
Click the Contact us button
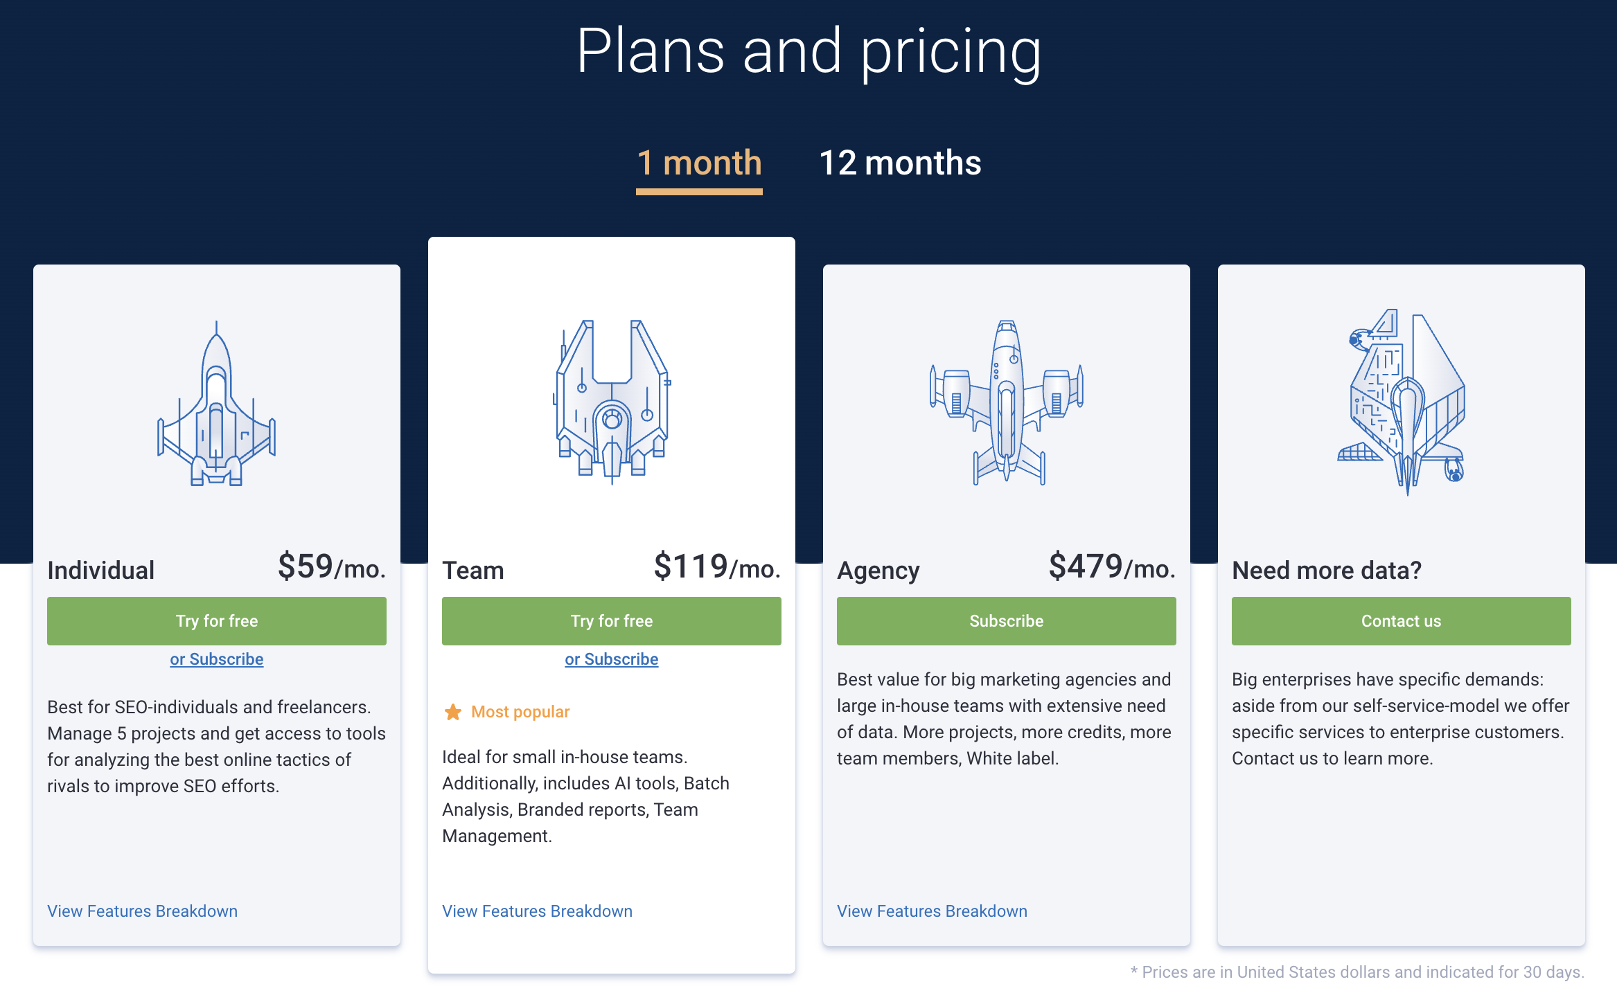coord(1402,621)
